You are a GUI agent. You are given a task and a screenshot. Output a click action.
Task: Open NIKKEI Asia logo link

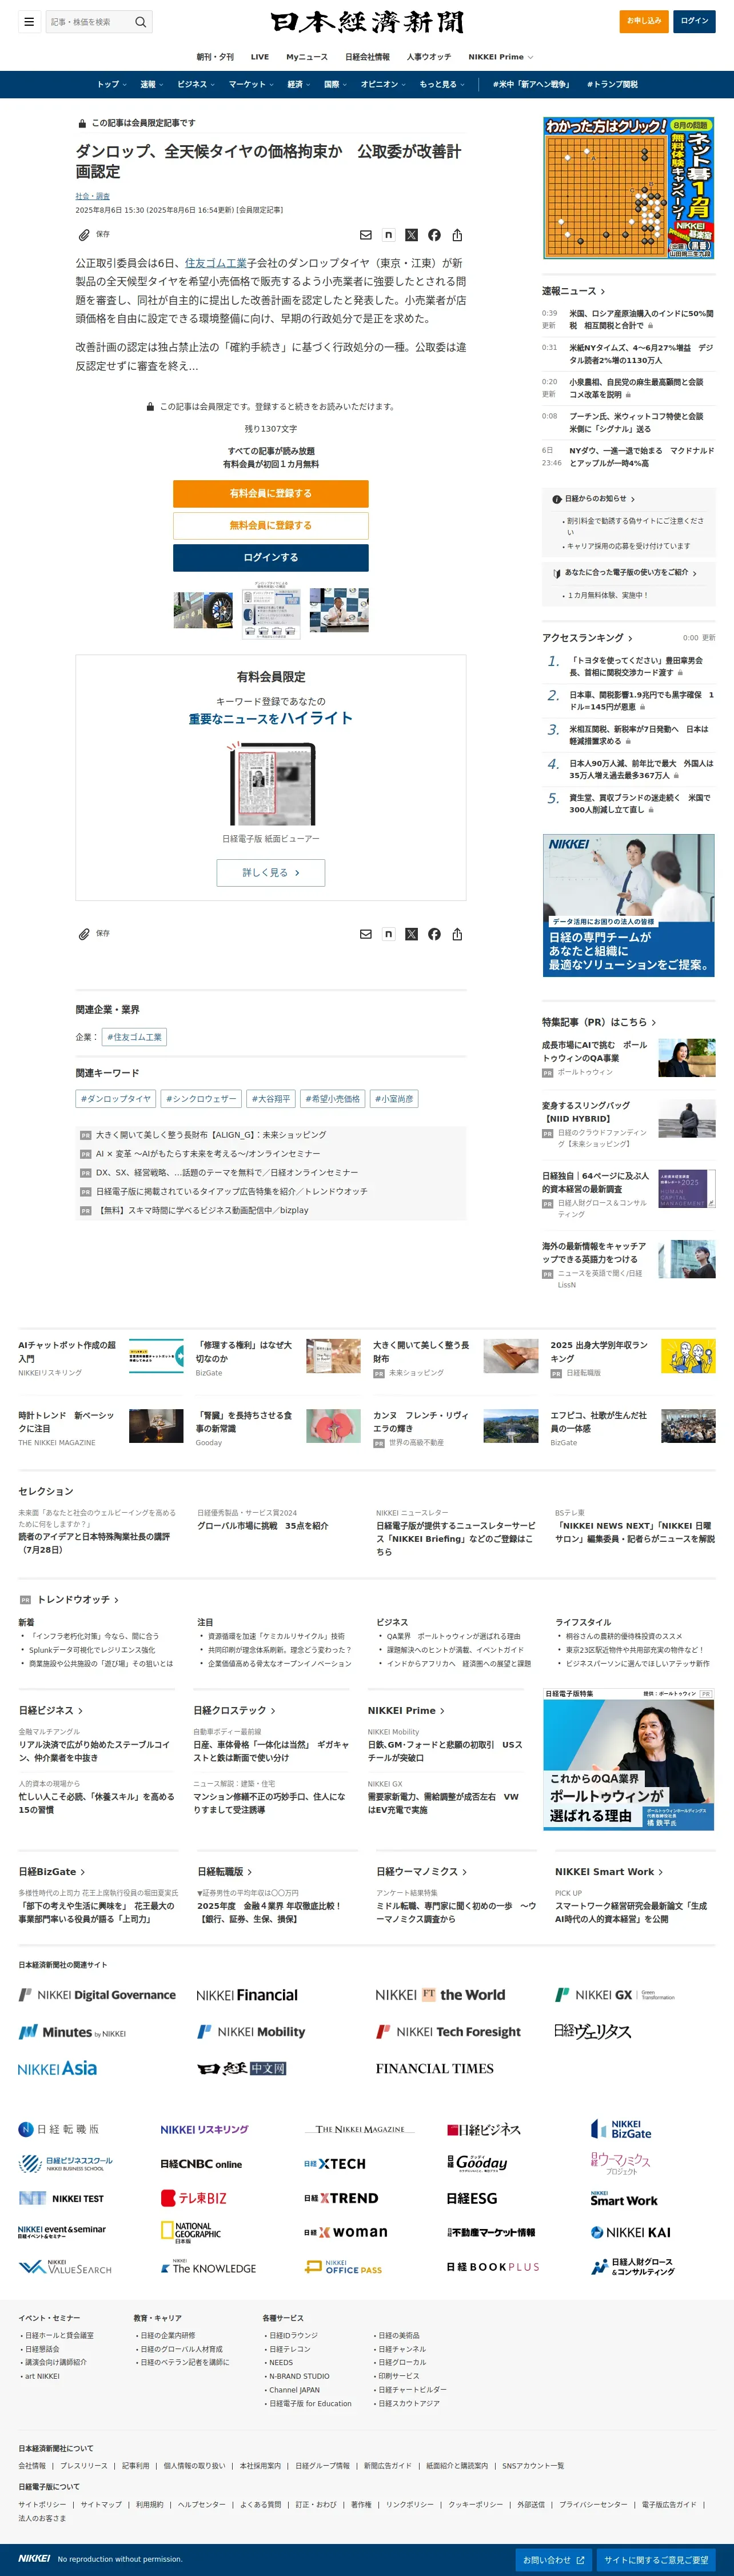(x=57, y=2068)
